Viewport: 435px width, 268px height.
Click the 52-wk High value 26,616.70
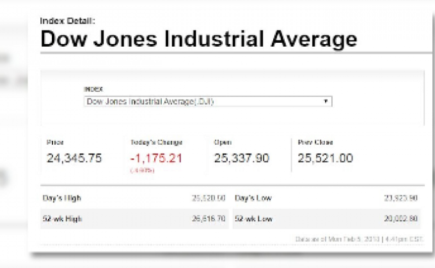tap(209, 219)
